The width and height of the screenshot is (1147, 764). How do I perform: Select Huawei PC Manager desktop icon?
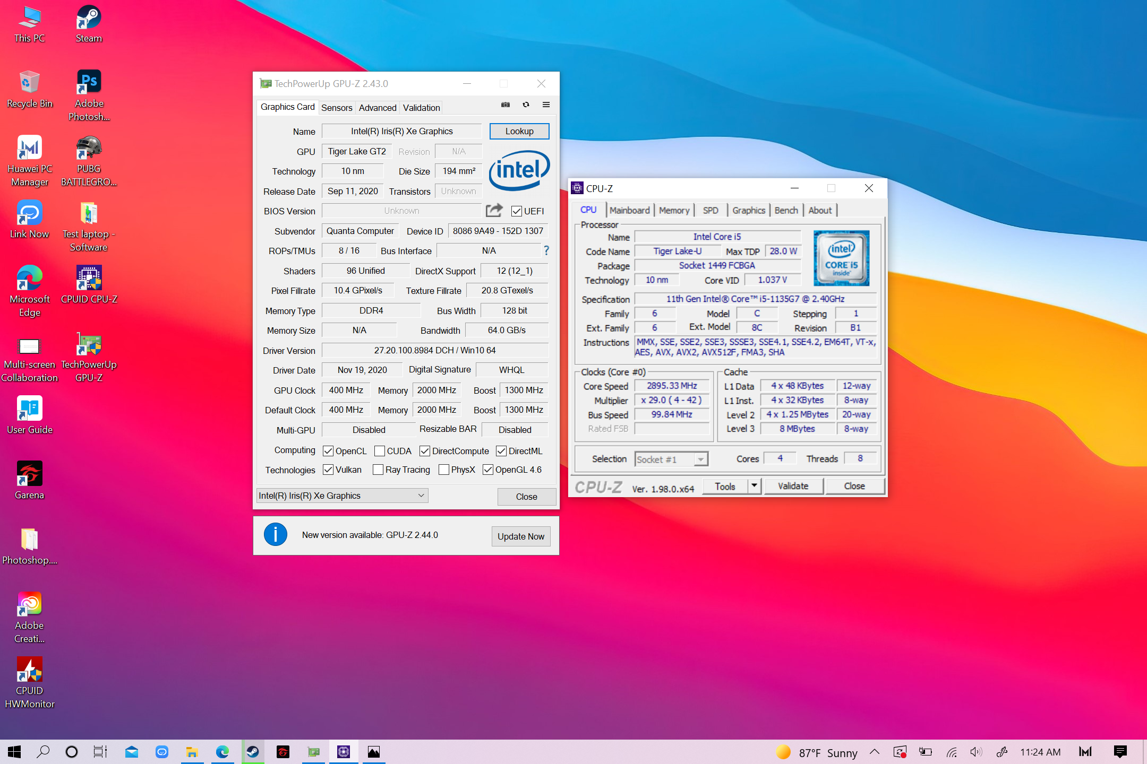[29, 161]
